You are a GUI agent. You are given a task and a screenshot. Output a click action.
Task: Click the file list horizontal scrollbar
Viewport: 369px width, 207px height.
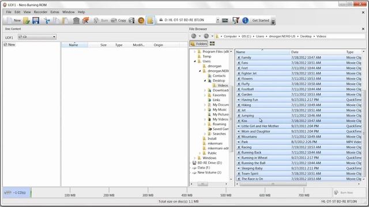point(273,184)
